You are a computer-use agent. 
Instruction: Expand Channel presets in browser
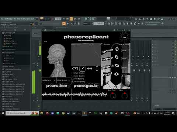(9, 63)
